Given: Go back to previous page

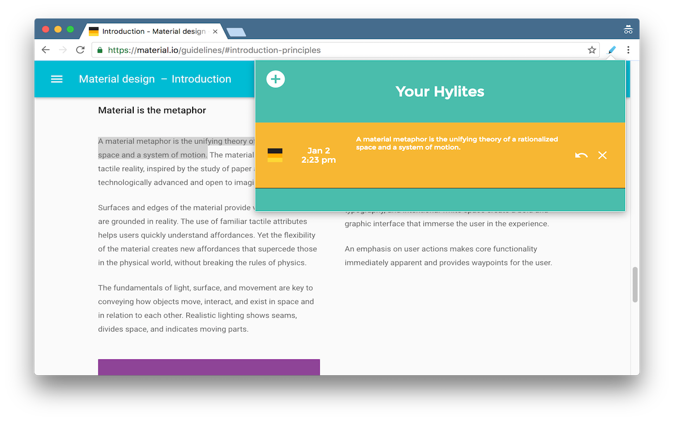Looking at the screenshot, I should [46, 50].
